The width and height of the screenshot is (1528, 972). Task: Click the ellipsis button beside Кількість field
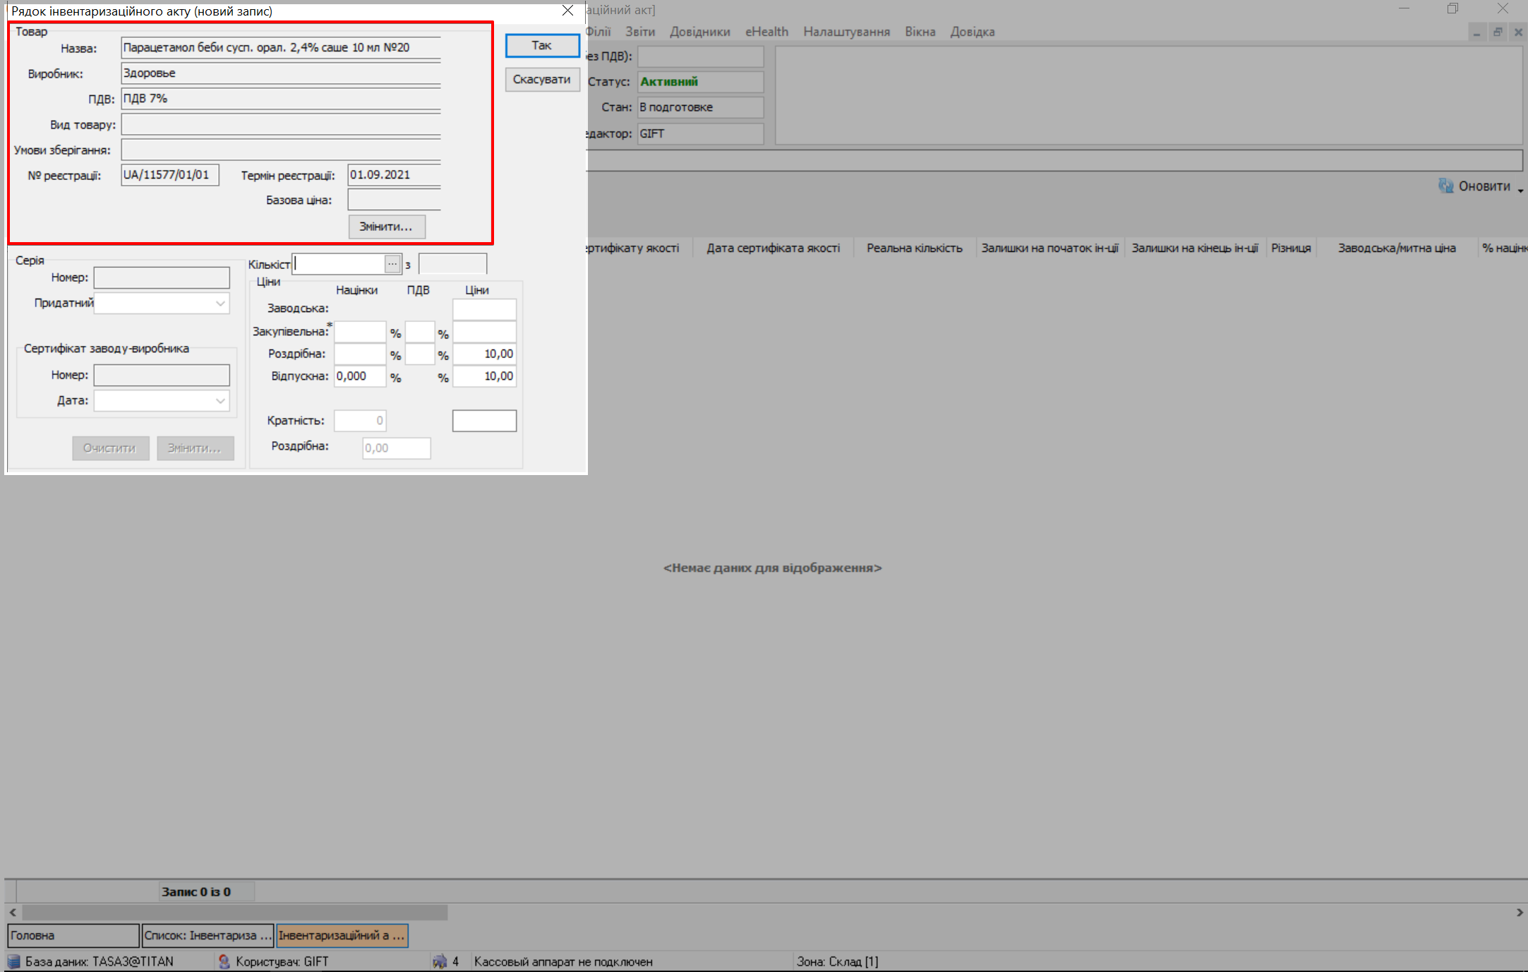pyautogui.click(x=392, y=264)
